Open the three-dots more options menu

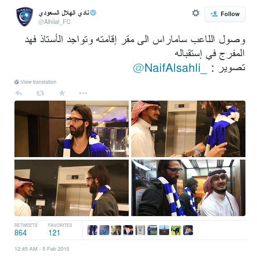pyautogui.click(x=83, y=93)
